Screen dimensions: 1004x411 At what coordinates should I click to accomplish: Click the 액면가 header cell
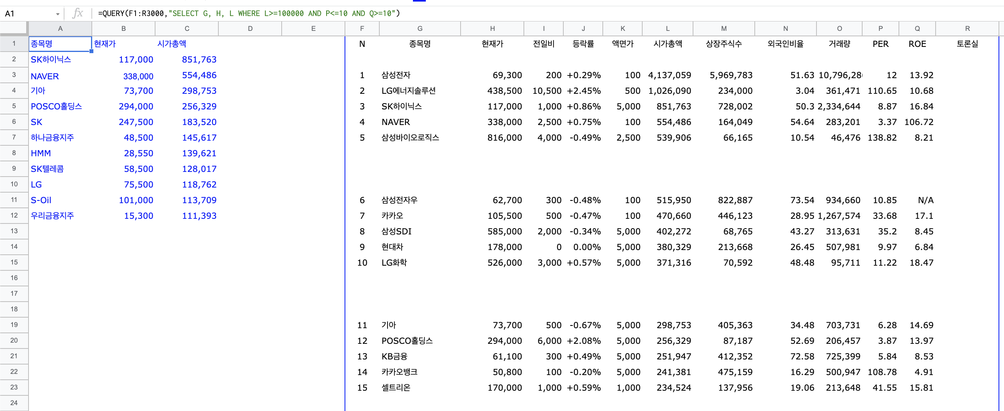pos(623,44)
